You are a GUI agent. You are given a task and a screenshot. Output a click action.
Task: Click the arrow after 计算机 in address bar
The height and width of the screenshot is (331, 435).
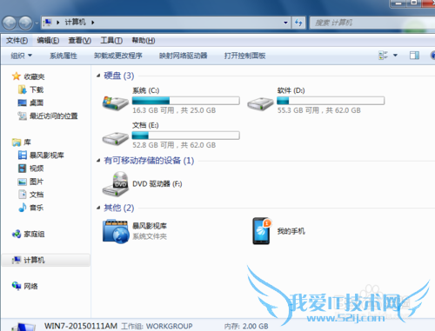click(x=93, y=23)
